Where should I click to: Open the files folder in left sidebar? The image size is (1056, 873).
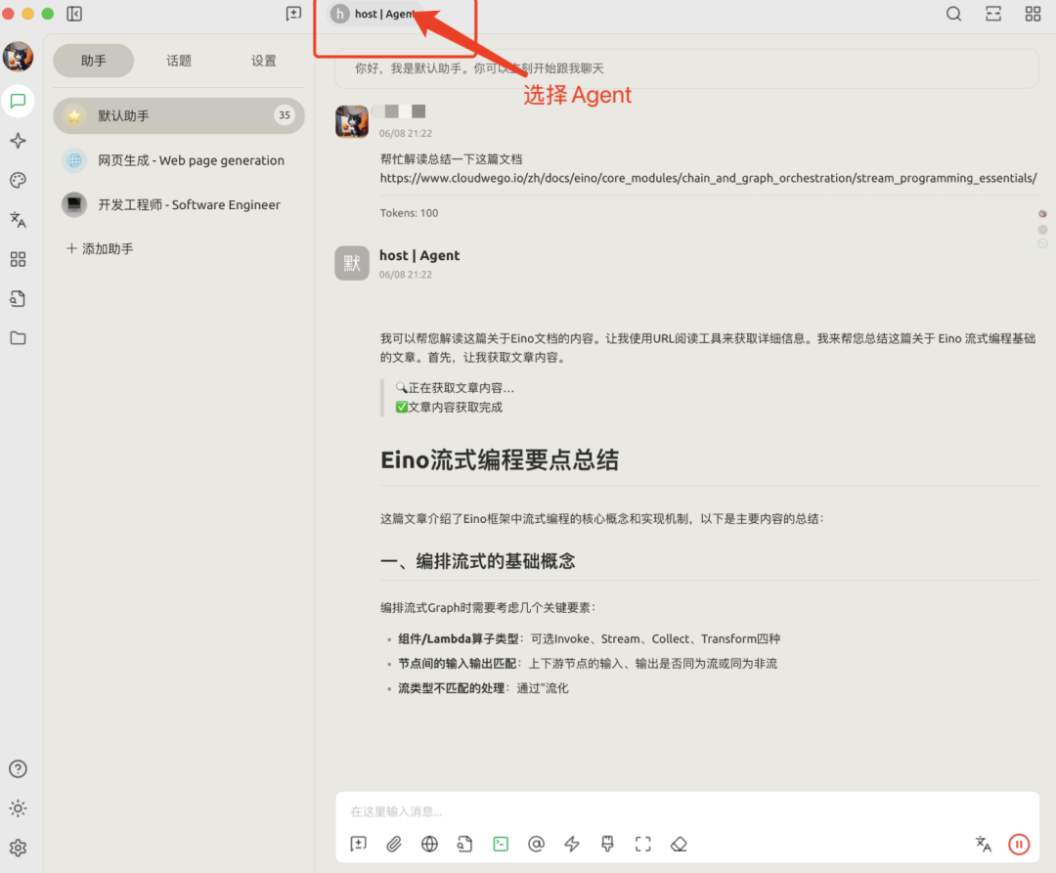pos(18,337)
